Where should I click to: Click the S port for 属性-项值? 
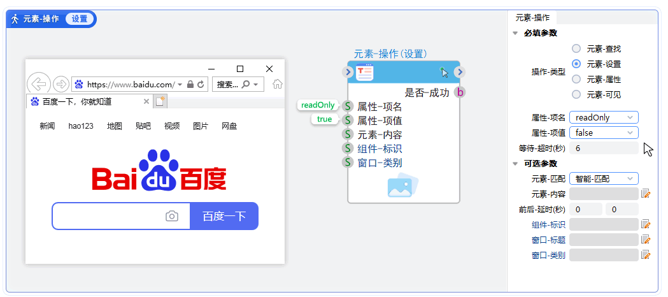point(348,120)
